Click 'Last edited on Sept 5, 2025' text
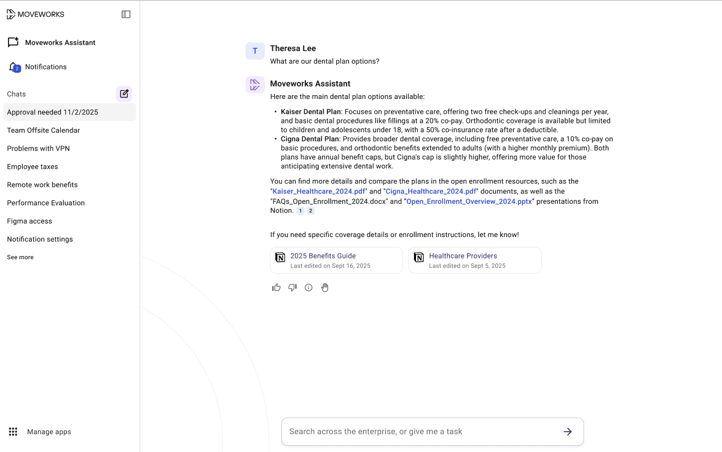 [468, 266]
